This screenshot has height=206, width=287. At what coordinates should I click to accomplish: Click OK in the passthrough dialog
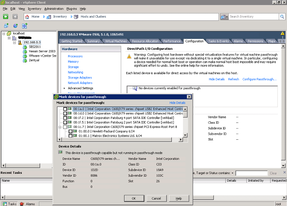tap(133, 198)
